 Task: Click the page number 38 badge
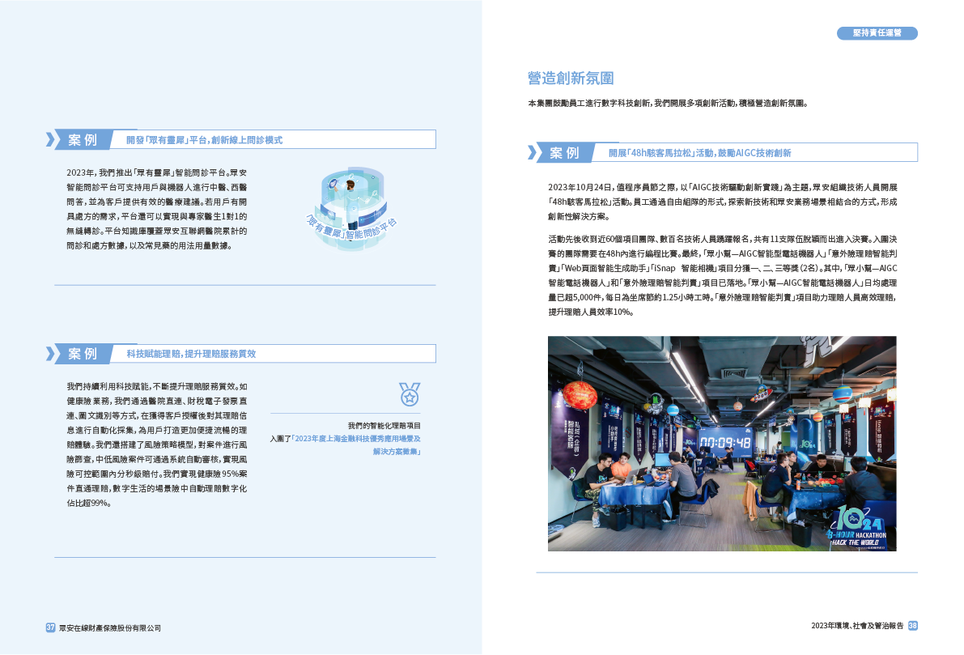[x=912, y=626]
